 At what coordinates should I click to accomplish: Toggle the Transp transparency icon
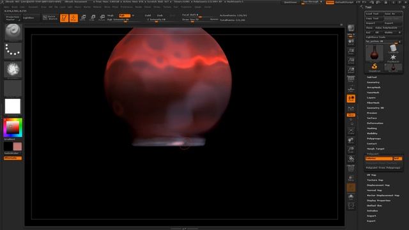[351, 178]
